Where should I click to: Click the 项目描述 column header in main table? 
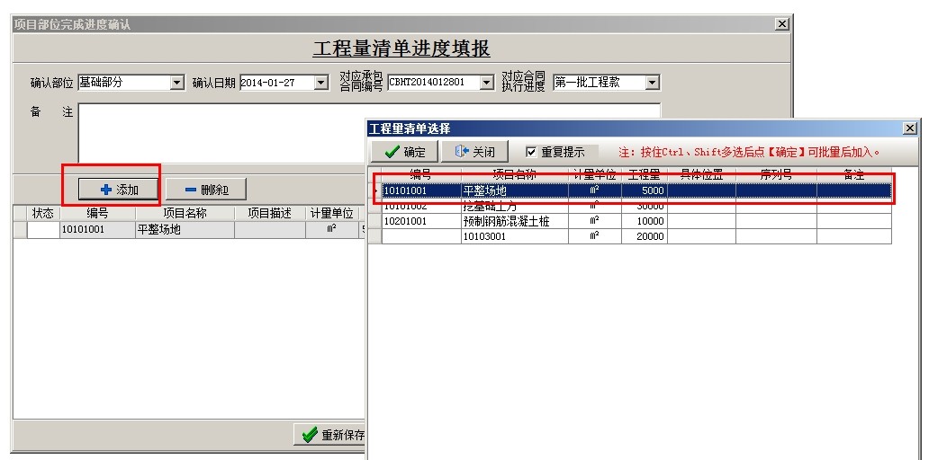tap(269, 213)
